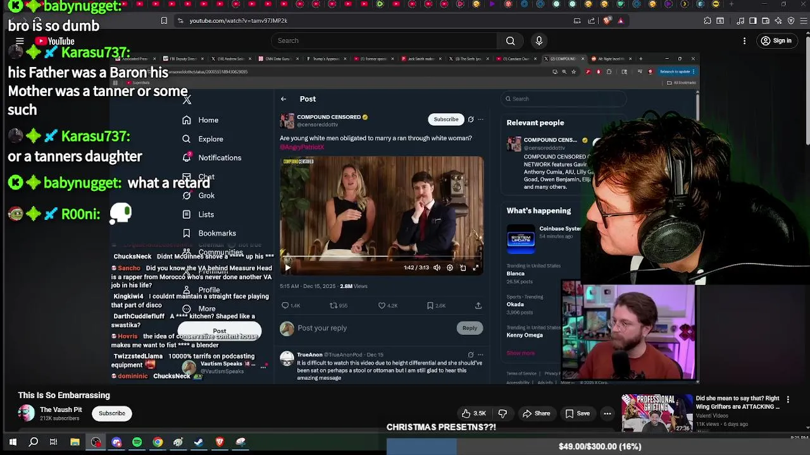Open options menu for the recommended video
810x455 pixels.
coord(788,399)
